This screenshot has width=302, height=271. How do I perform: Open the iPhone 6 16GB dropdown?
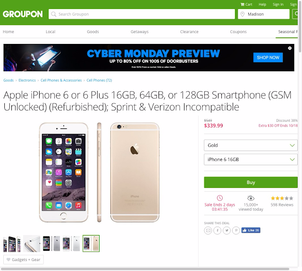coord(251,160)
